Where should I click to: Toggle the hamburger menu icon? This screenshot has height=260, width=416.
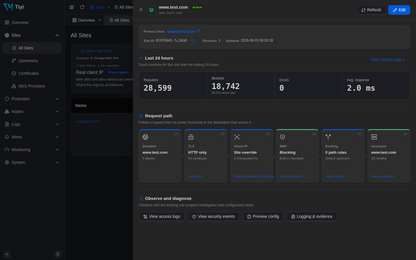point(72,7)
